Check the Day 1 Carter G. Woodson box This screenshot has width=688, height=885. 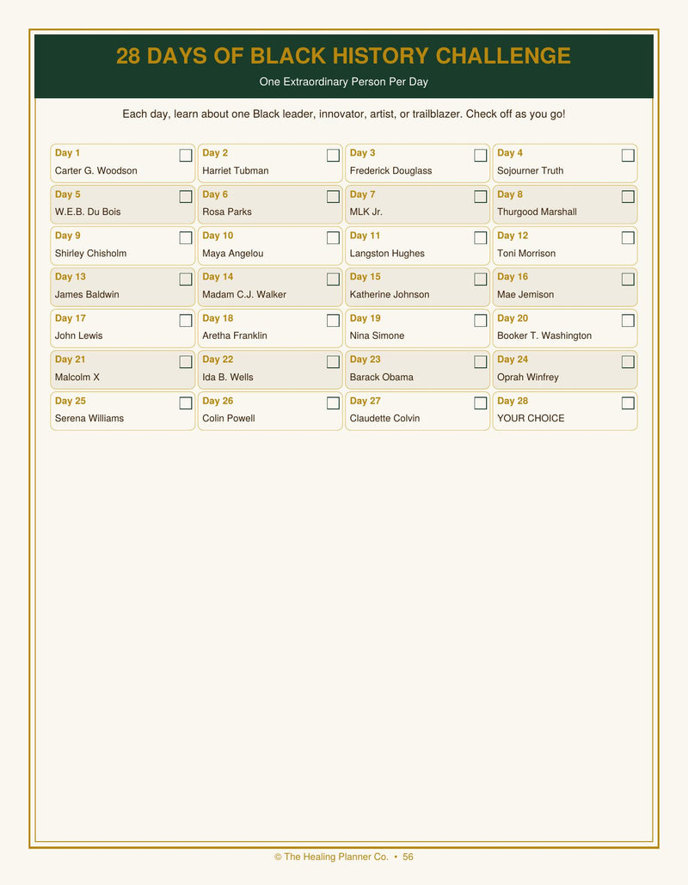pos(186,155)
